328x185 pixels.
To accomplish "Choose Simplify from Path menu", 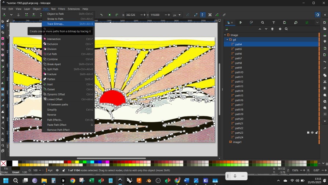I will click(68, 110).
